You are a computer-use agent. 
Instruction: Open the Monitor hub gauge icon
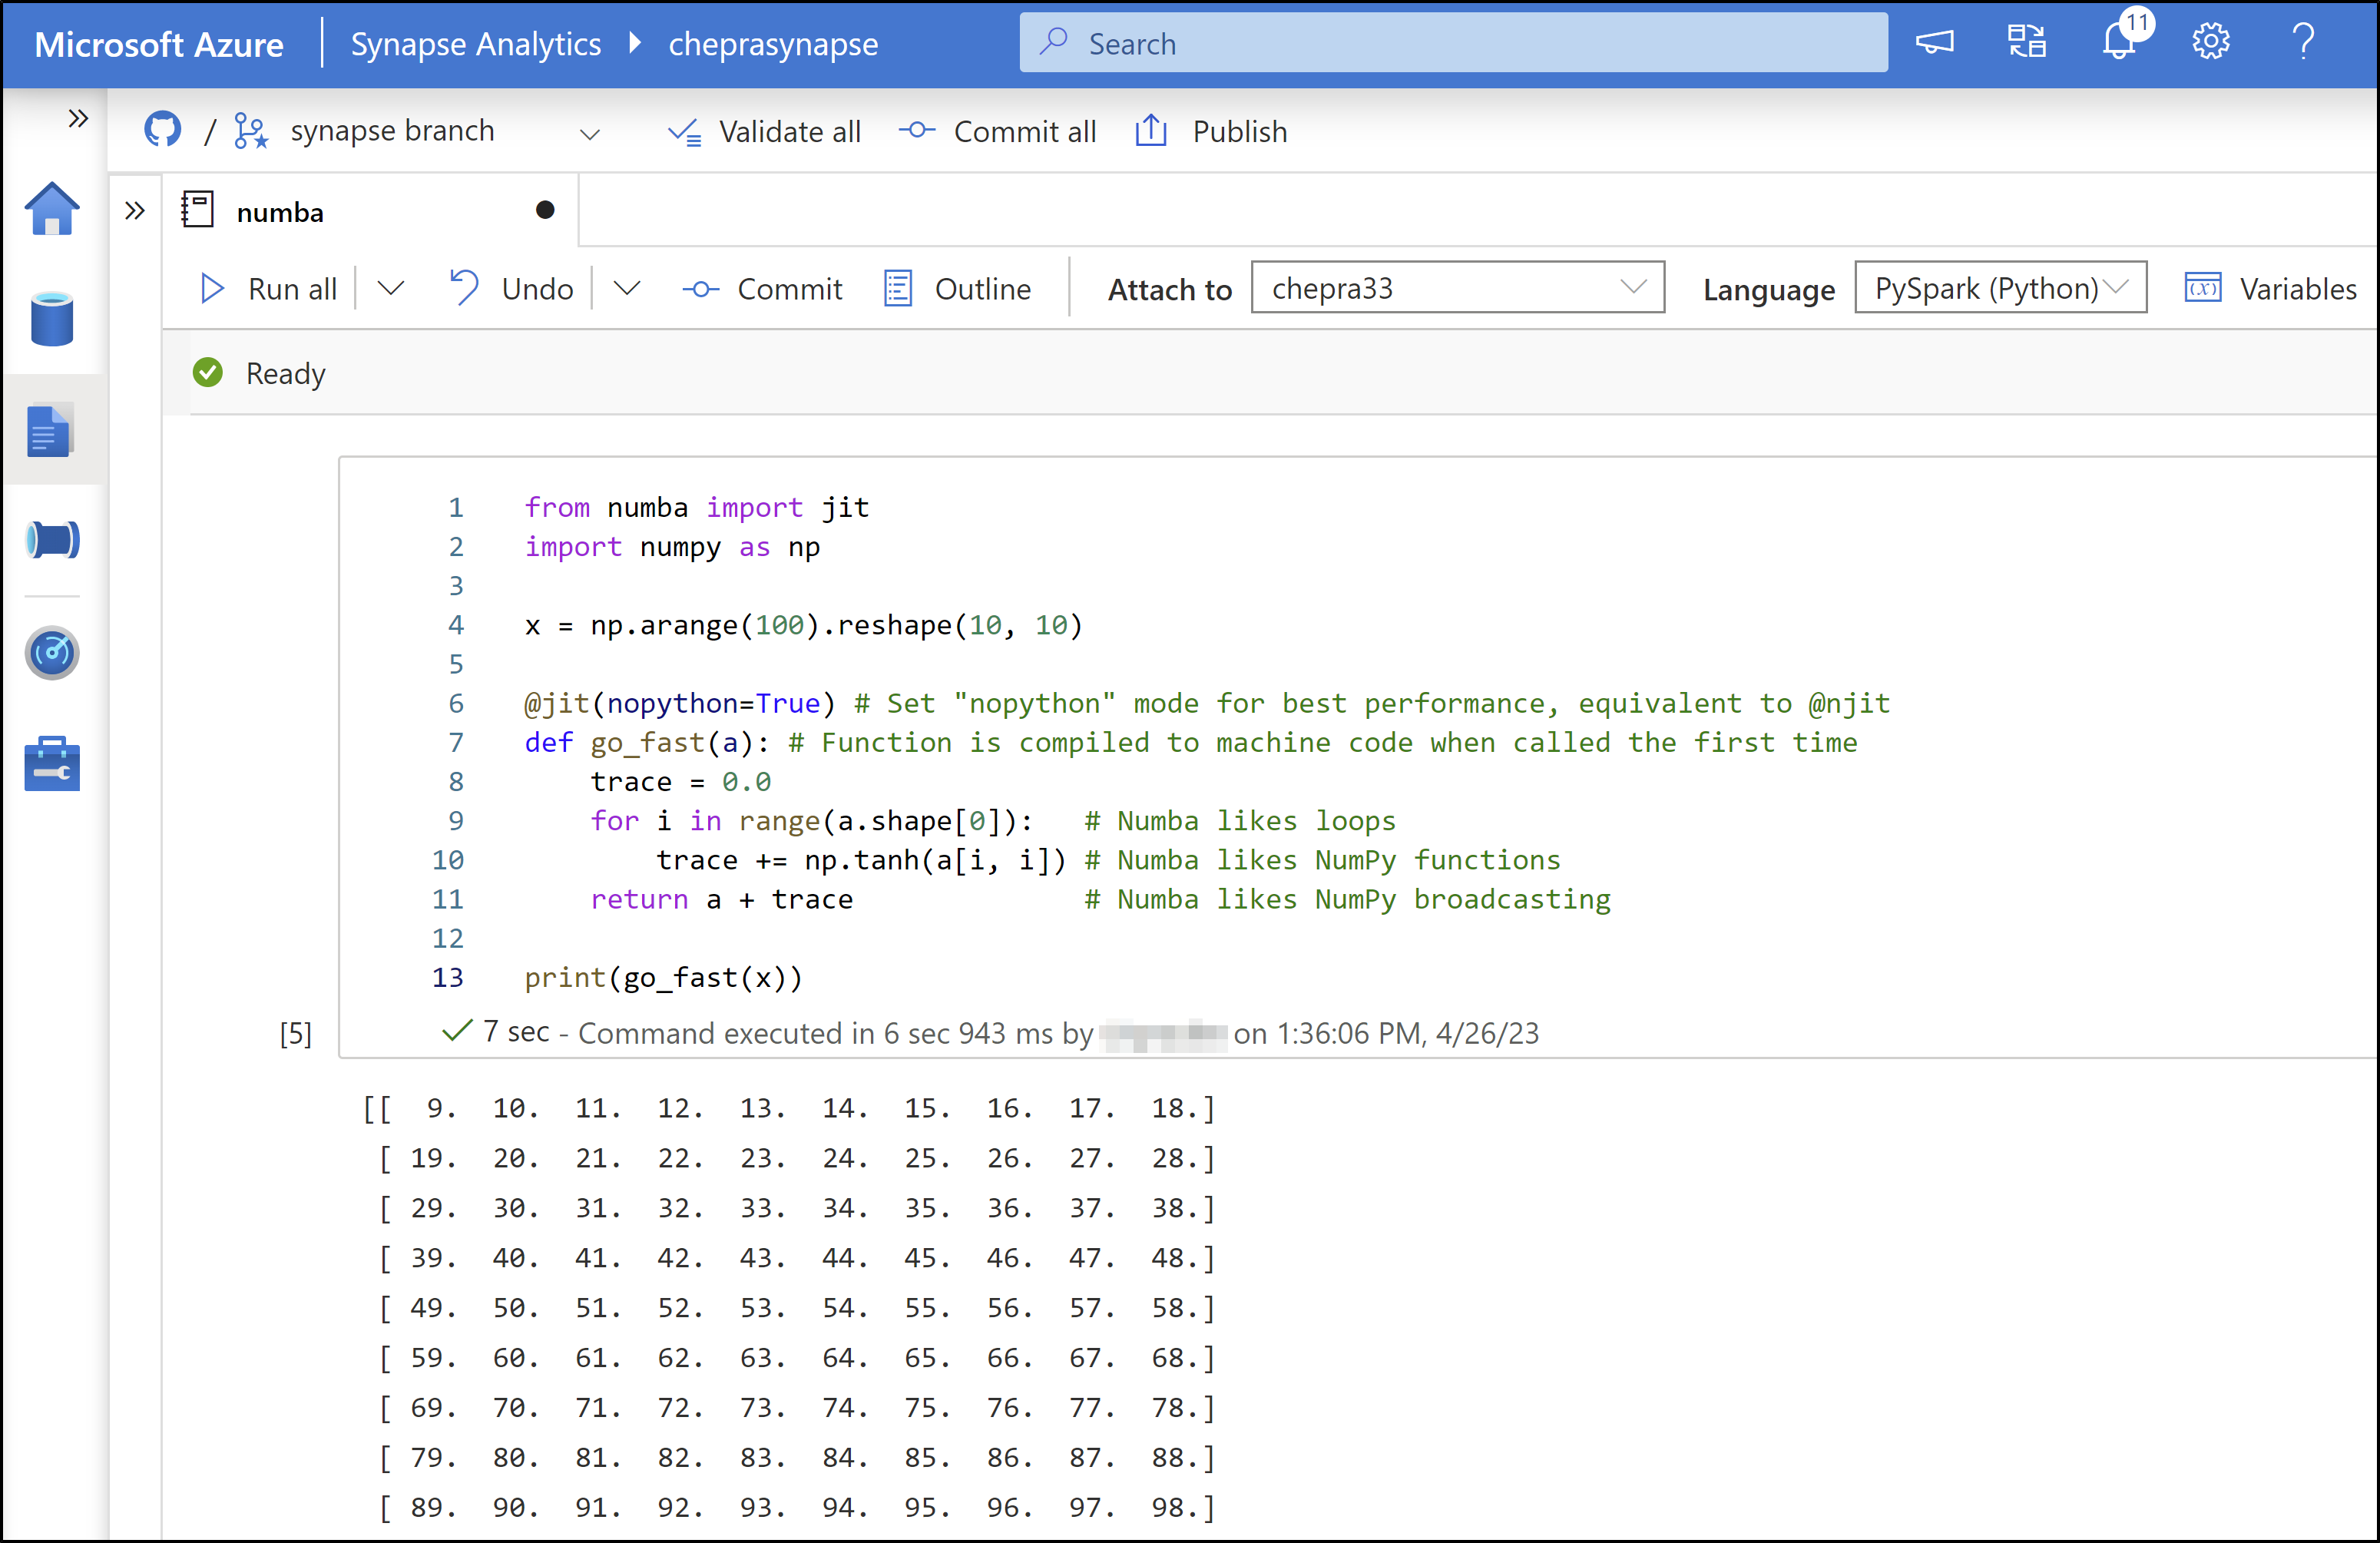[52, 653]
